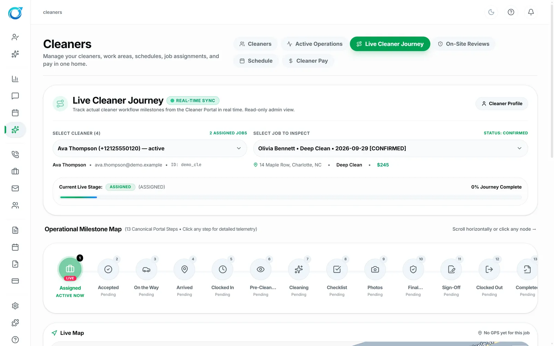Open notifications bell icon
Screen dimensions: 554x346
click(531, 12)
